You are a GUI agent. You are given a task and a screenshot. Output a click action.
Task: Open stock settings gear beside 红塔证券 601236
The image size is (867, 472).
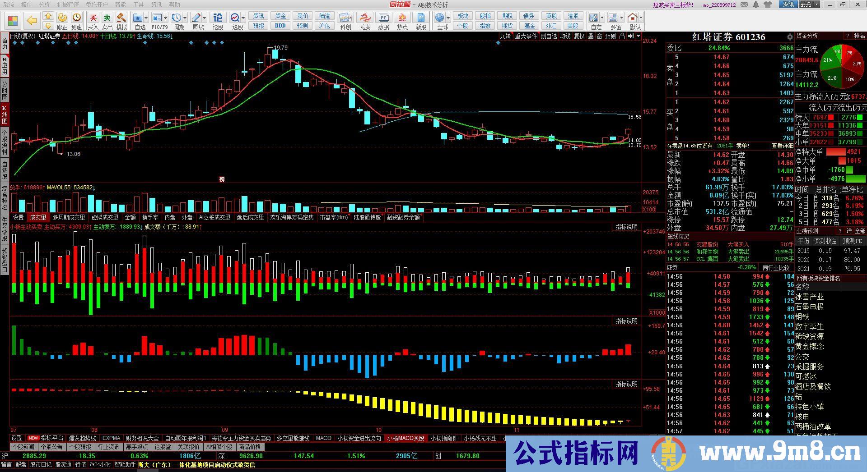point(789,37)
